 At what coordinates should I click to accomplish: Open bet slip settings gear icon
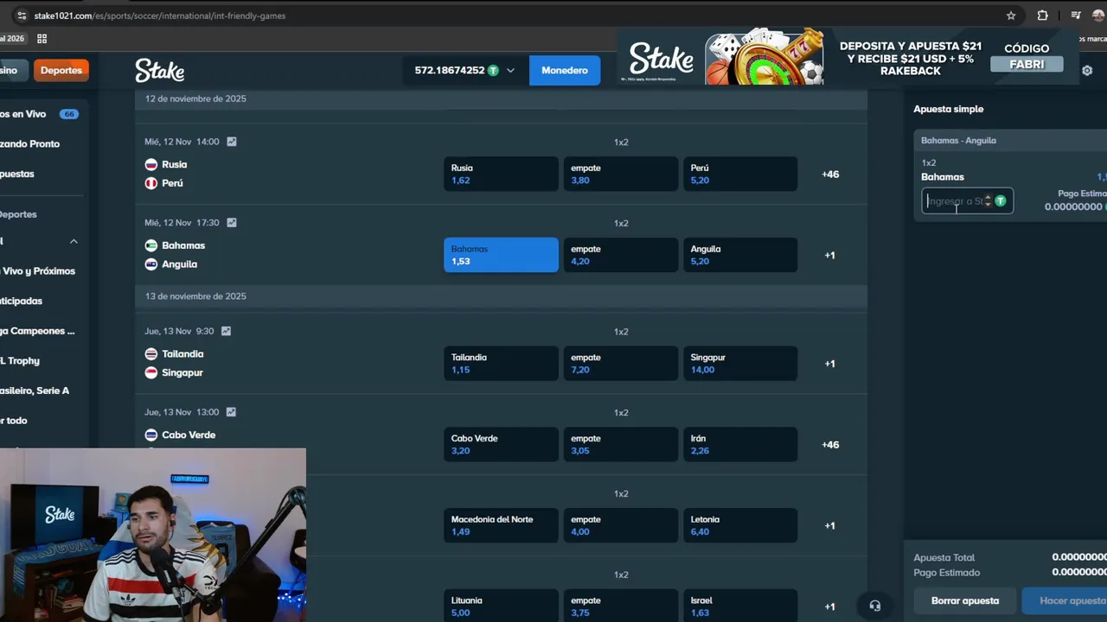click(x=1087, y=71)
